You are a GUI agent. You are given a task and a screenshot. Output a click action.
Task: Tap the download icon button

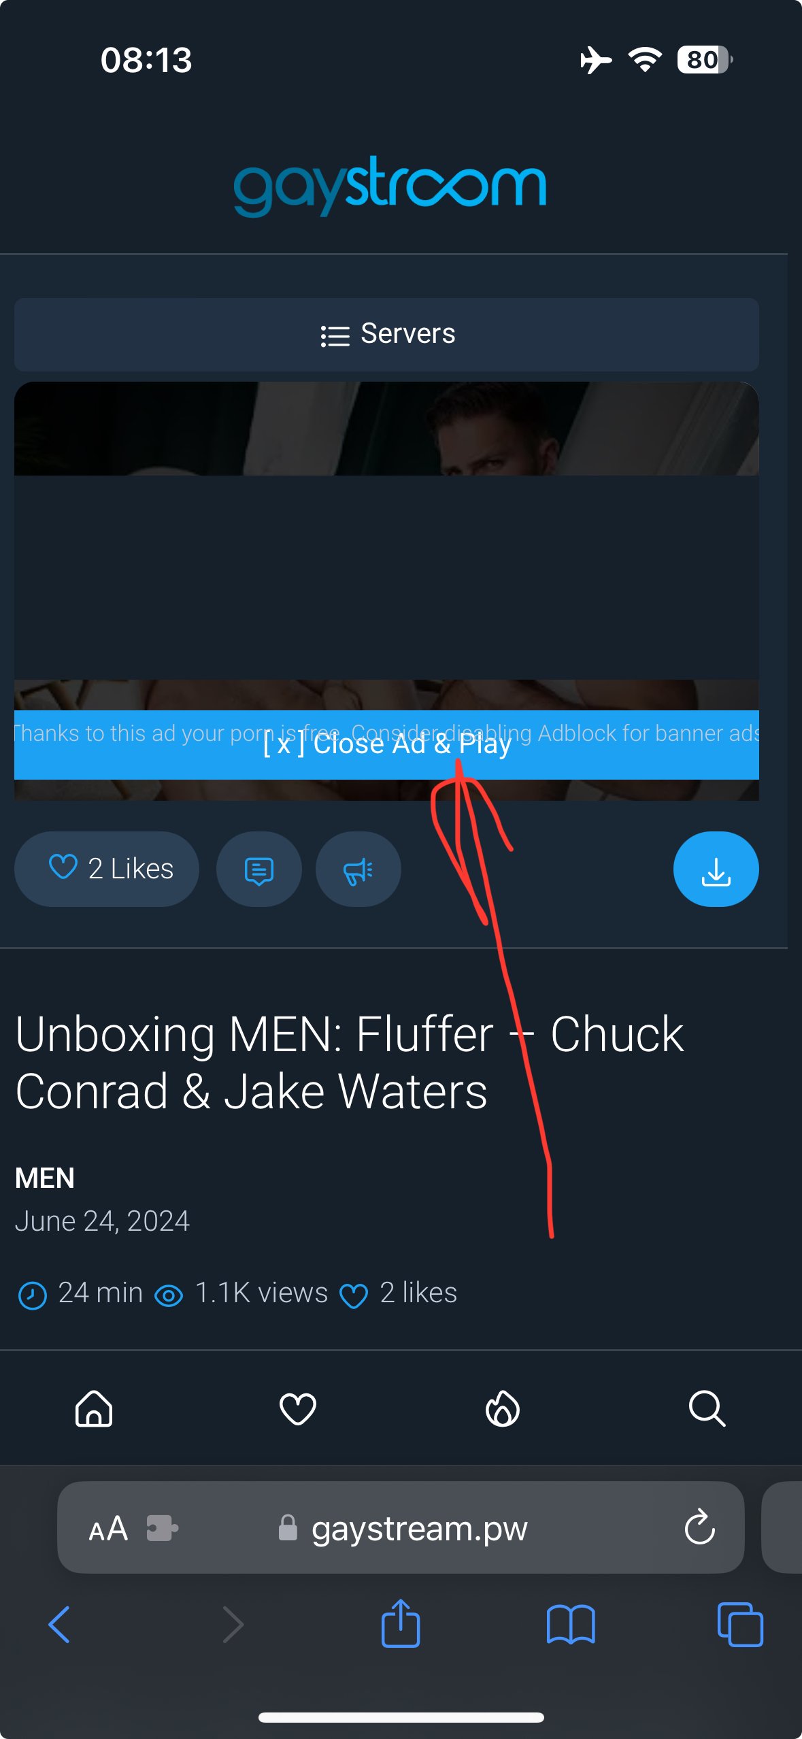pyautogui.click(x=716, y=869)
